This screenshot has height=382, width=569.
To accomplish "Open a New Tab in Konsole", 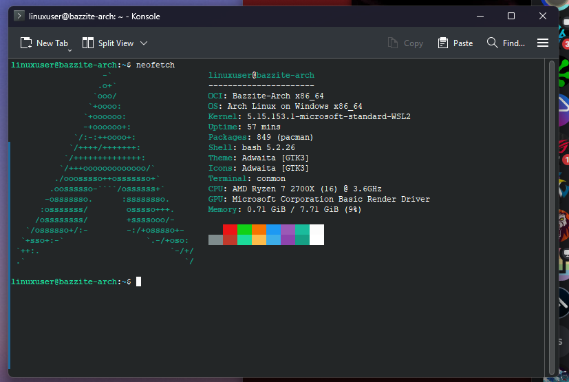I will (44, 43).
